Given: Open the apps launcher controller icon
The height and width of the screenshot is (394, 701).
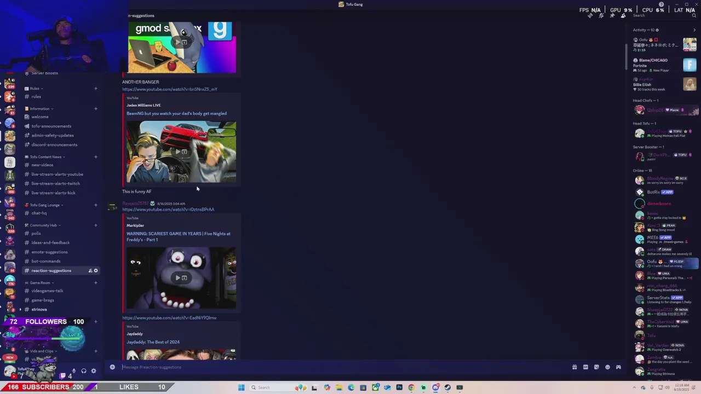Looking at the screenshot, I should click(x=618, y=367).
